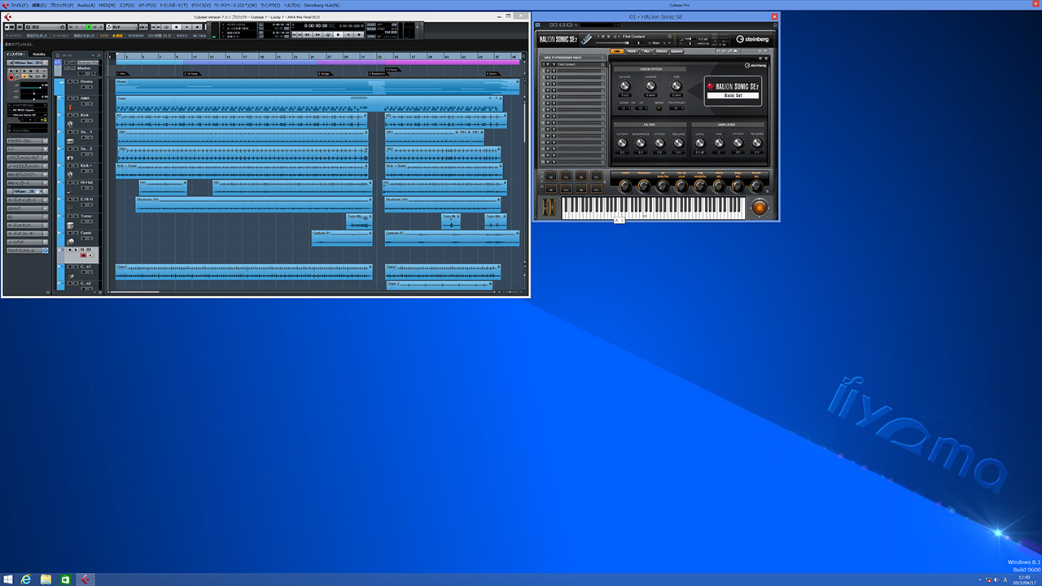Expand the トラックバージョン Inspector section

(28, 141)
